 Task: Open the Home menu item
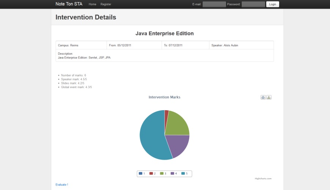[x=93, y=4]
